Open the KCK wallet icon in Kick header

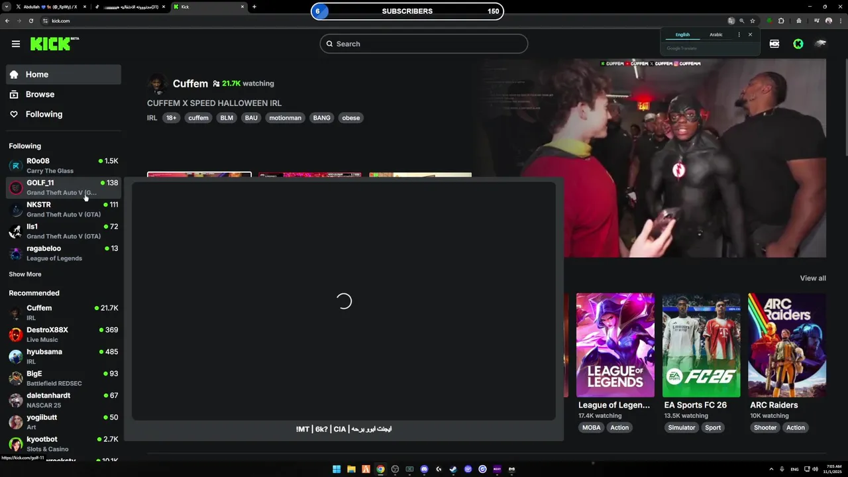pyautogui.click(x=774, y=44)
